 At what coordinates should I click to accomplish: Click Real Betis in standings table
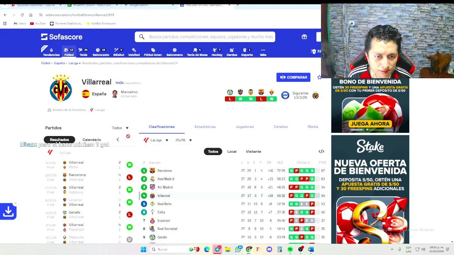(164, 204)
